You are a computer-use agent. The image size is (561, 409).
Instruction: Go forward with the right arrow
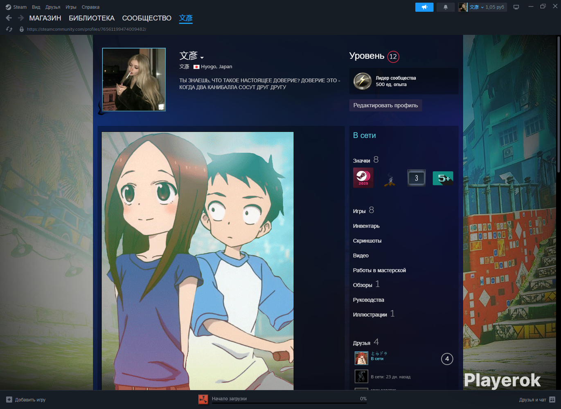click(21, 18)
